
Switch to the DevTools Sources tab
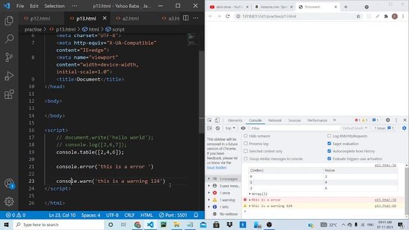(295, 120)
